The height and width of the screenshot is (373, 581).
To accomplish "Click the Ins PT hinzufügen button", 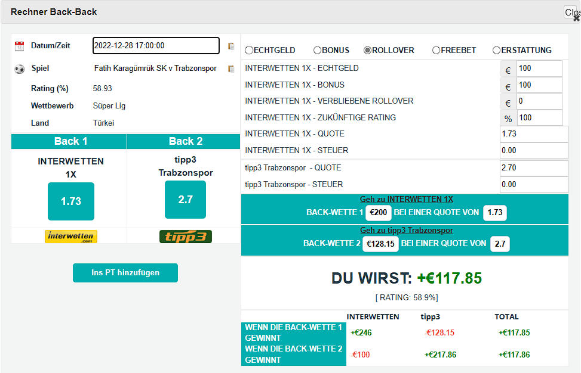I will point(125,273).
